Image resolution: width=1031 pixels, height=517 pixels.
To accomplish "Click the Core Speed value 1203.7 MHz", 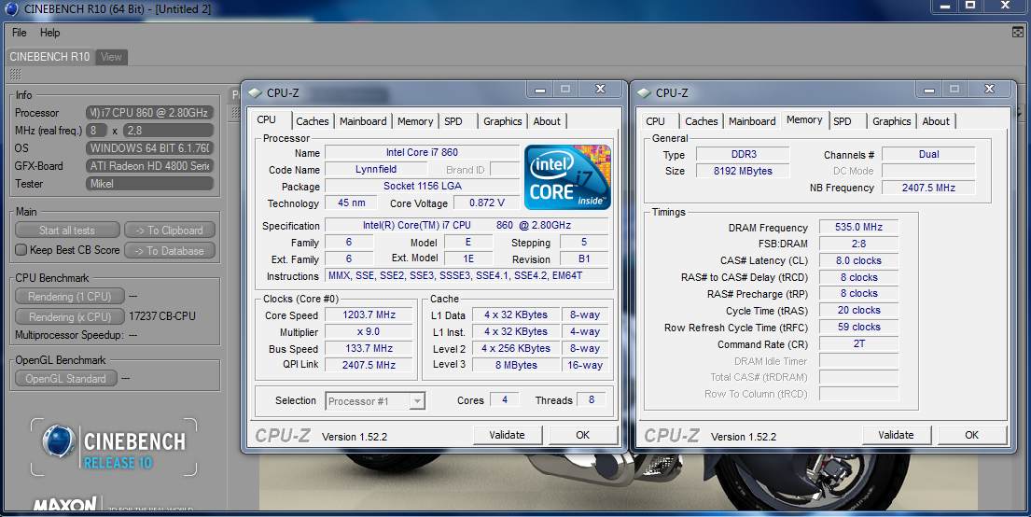I will [x=369, y=314].
